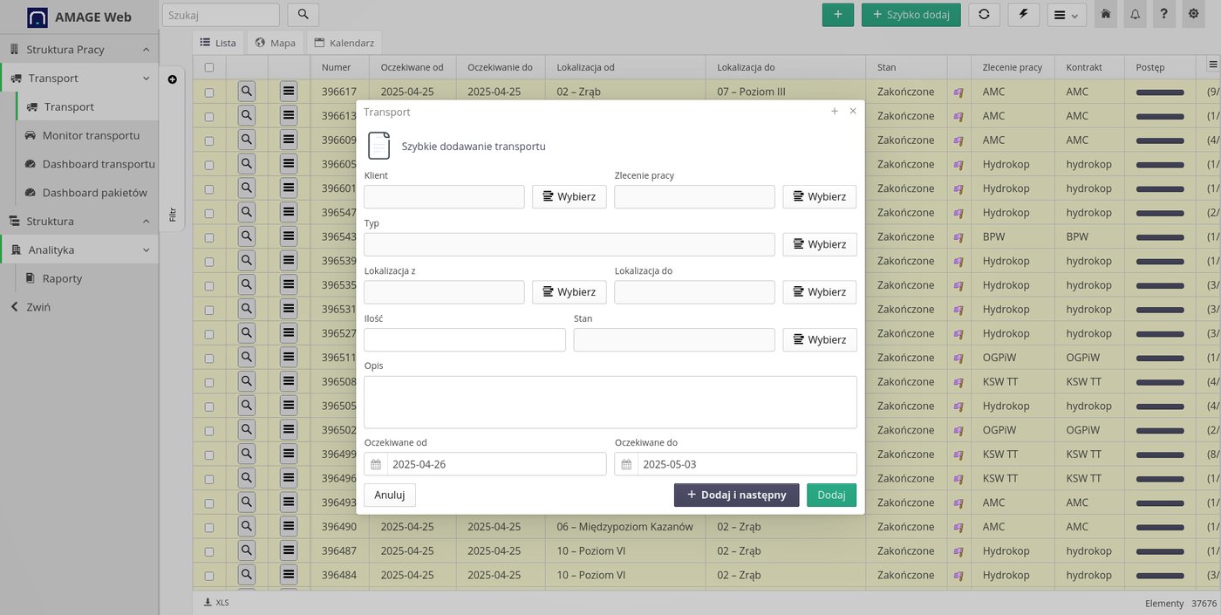
Task: Switch to the Mapa tab
Action: 276,43
